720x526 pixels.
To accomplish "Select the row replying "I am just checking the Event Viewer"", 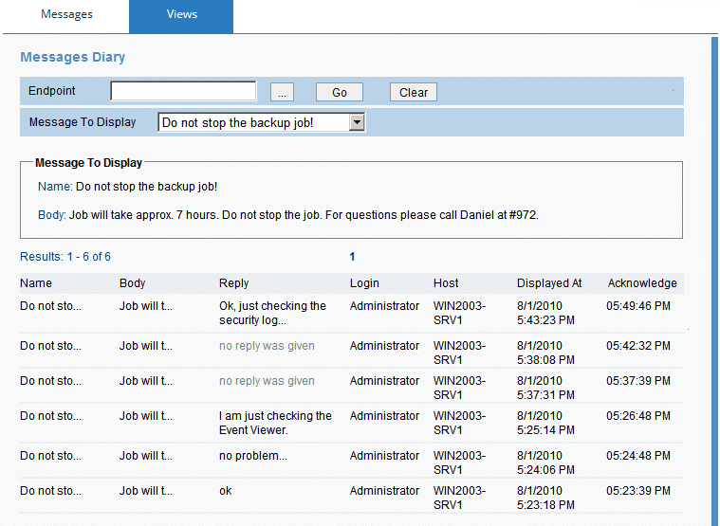I will coord(275,423).
